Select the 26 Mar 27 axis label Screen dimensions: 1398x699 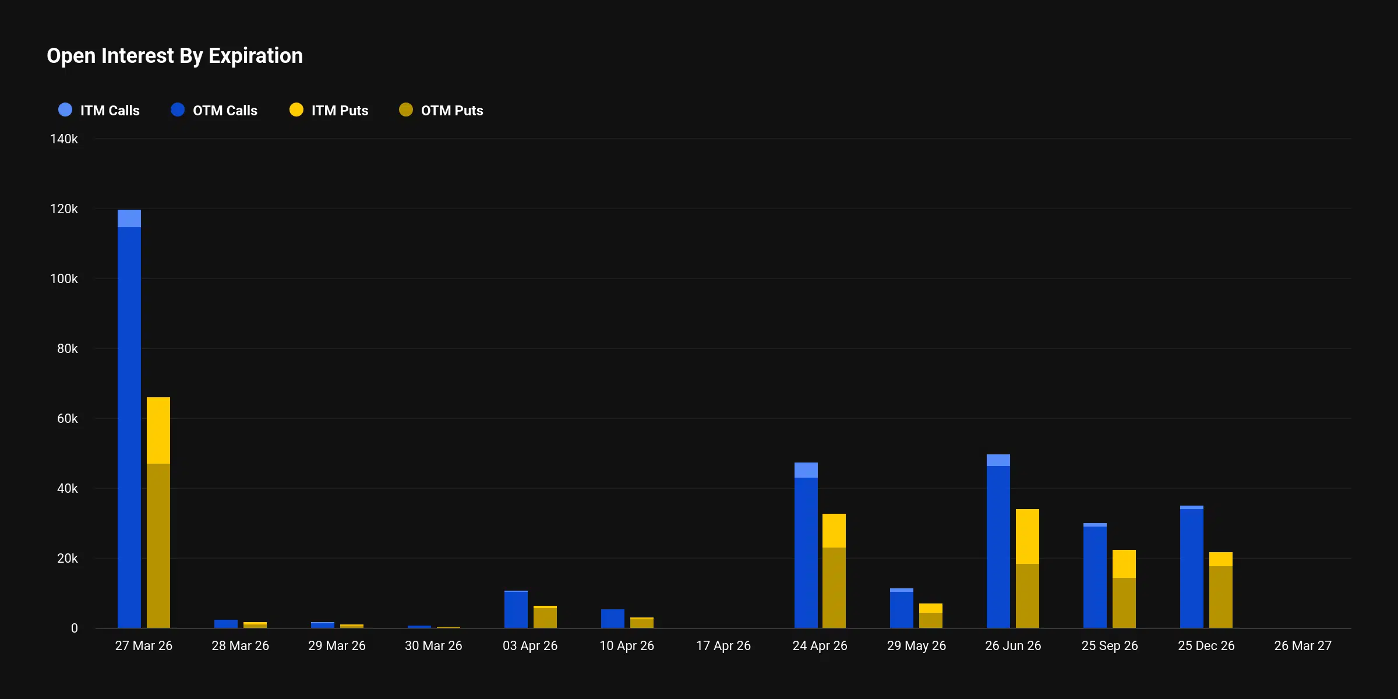point(1303,645)
